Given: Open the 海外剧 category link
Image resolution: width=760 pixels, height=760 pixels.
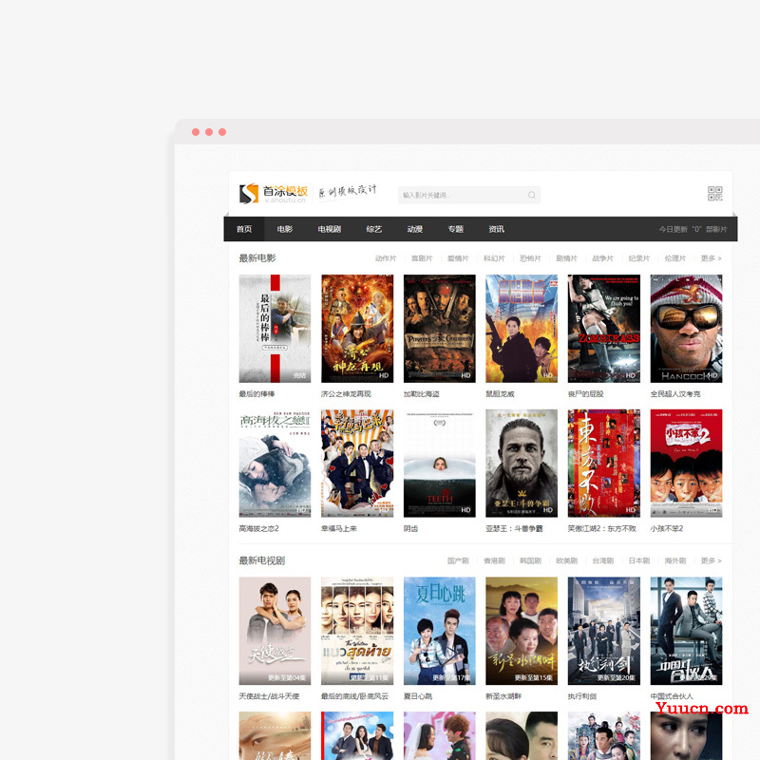Looking at the screenshot, I should 675,560.
